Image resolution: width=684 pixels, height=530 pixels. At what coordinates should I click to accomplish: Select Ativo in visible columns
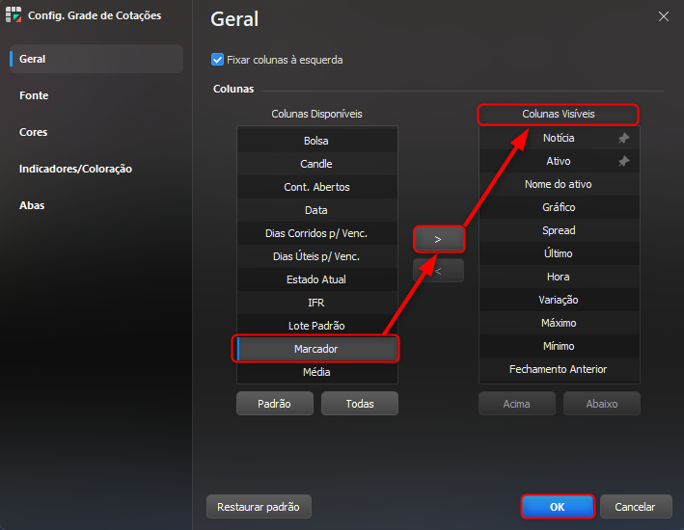(x=560, y=161)
